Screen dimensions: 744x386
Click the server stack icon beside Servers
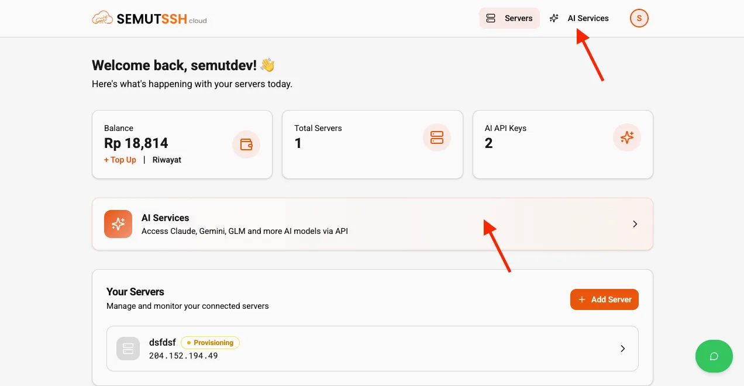[490, 18]
